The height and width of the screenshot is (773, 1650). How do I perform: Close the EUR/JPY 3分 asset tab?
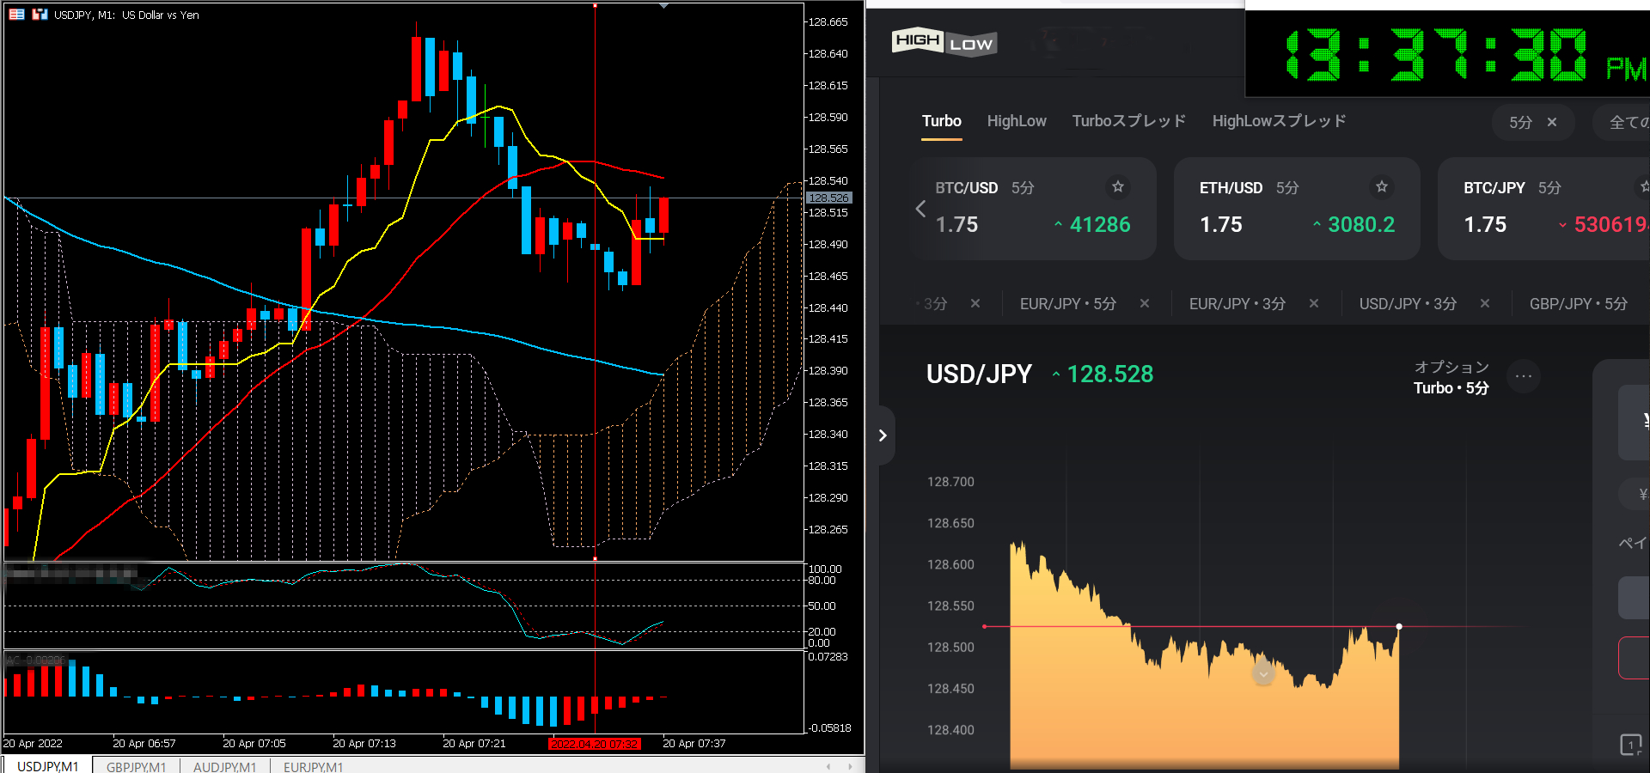click(1313, 303)
